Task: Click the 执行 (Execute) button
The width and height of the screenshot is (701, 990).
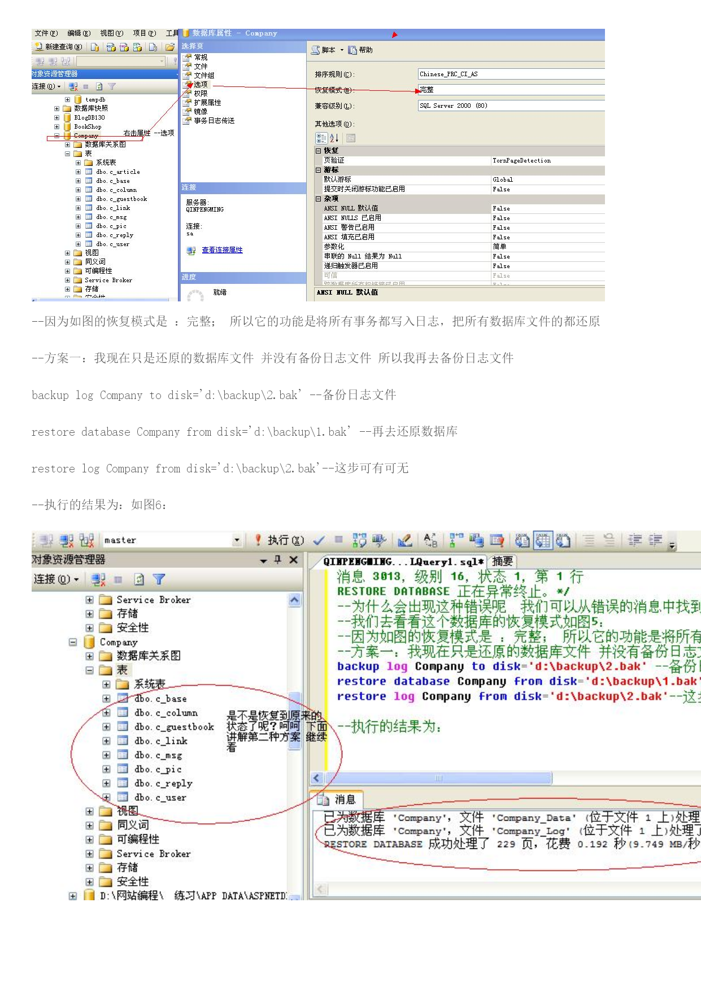Action: tap(280, 541)
